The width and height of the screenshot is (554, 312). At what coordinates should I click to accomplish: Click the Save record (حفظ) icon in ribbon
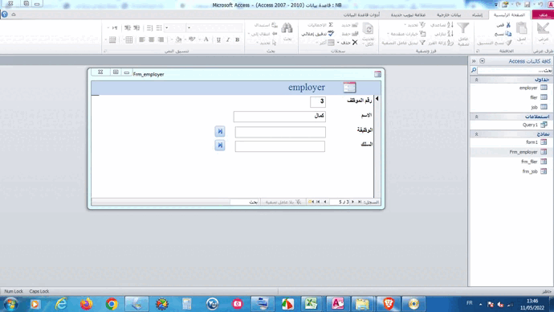coord(355,34)
